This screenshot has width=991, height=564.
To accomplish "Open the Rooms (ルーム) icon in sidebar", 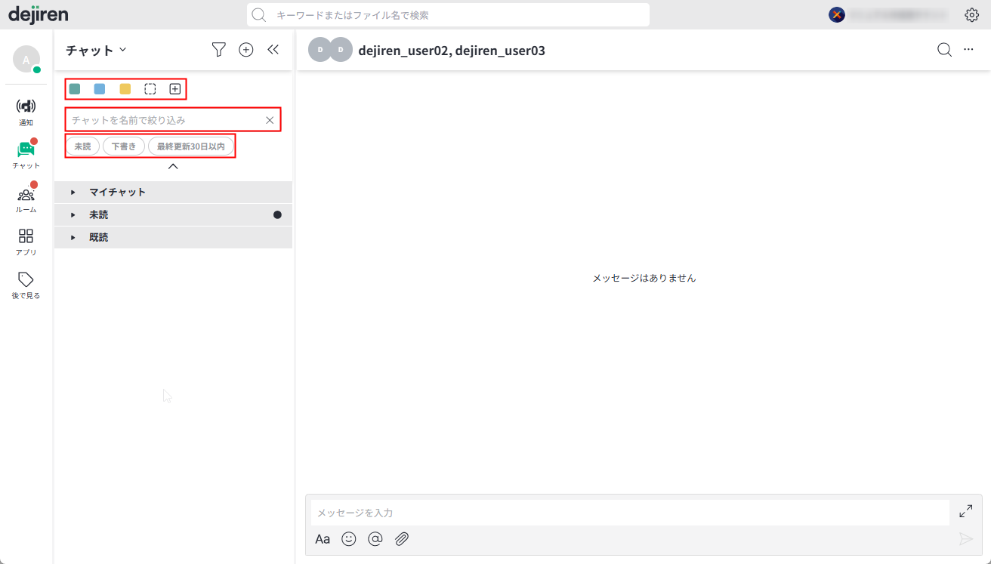I will pos(26,195).
